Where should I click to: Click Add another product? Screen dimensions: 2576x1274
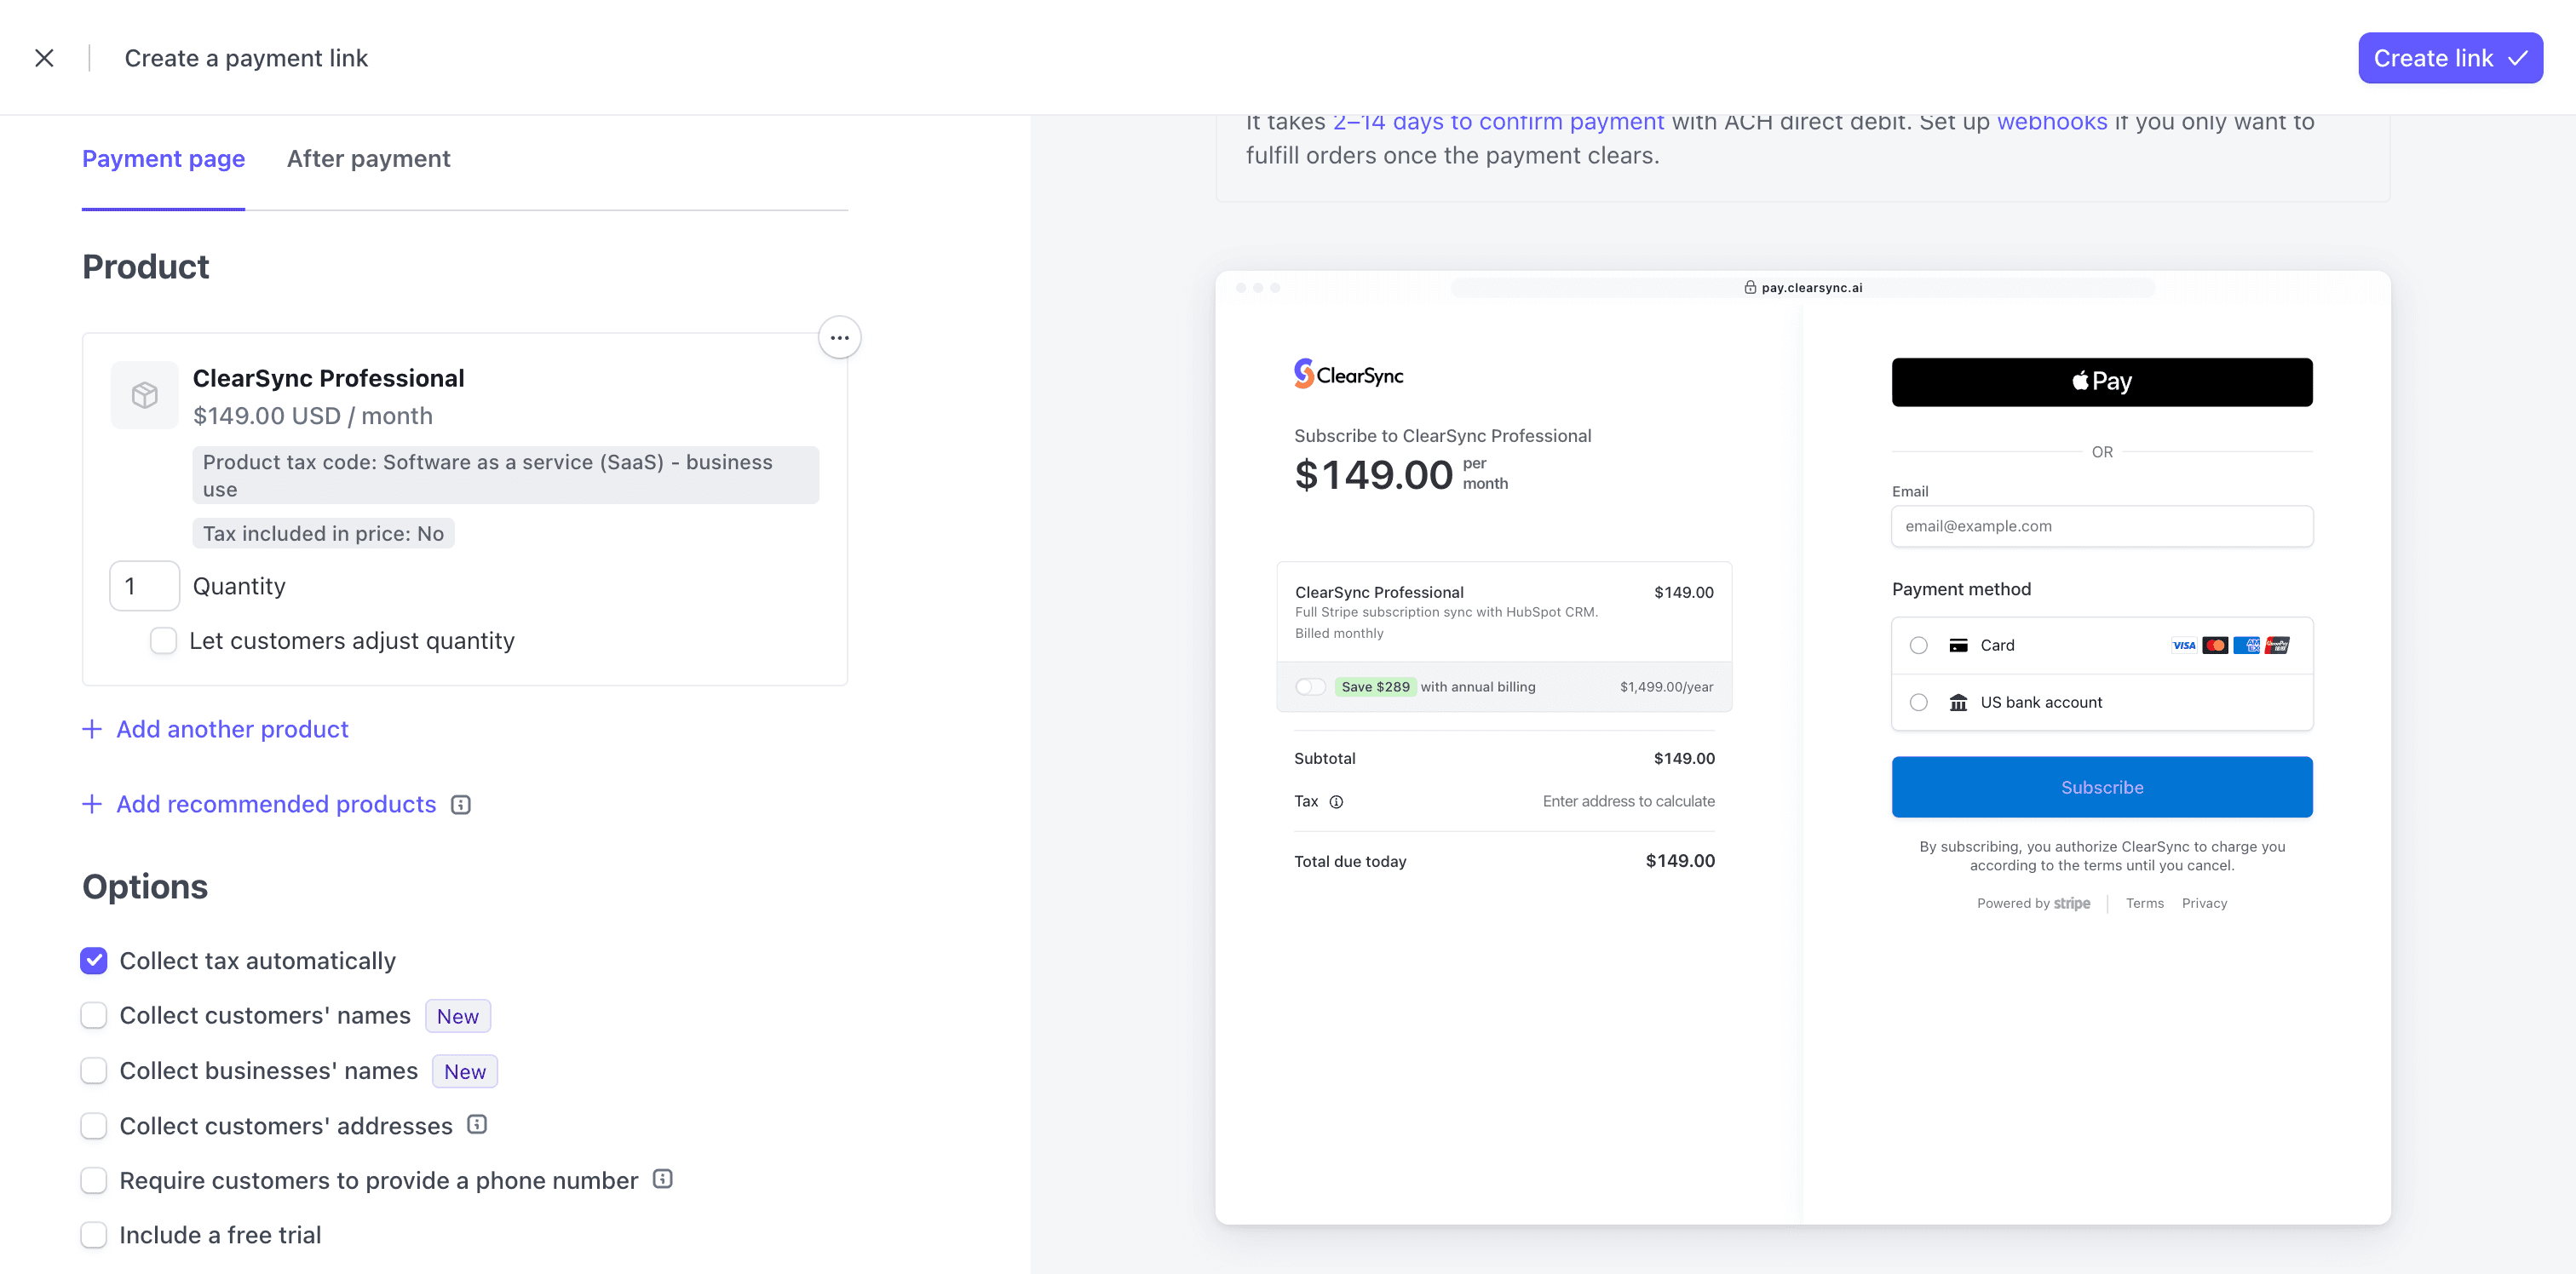point(231,729)
